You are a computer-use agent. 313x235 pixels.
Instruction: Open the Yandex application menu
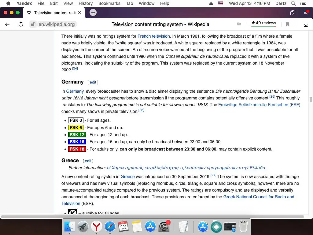(24, 3)
